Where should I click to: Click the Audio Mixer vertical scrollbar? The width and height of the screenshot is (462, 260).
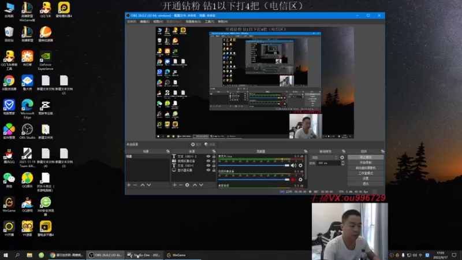[306, 167]
